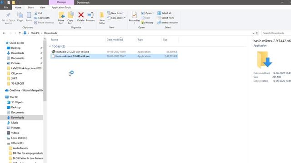Open LaTeX Workshop June 2020 folder
The image size is (291, 163).
pos(26,68)
